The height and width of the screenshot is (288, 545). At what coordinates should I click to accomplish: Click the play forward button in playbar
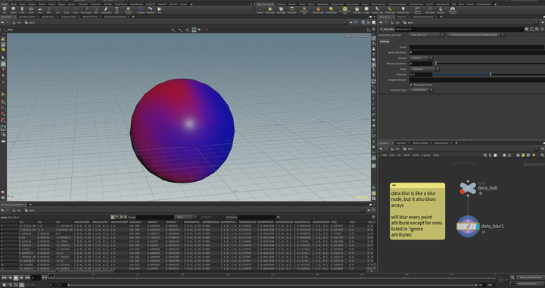(21, 278)
